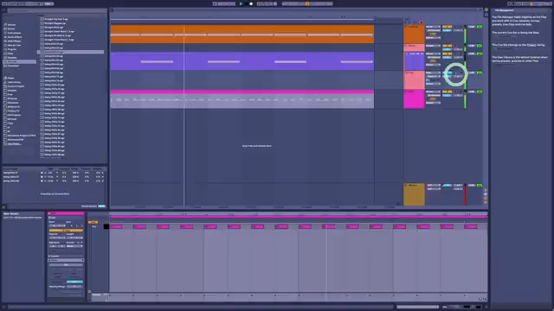The image size is (554, 311).
Task: Open Current Project under browser Places
Action: click(x=16, y=86)
